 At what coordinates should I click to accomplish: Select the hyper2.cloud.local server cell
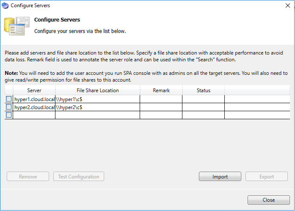(x=34, y=107)
